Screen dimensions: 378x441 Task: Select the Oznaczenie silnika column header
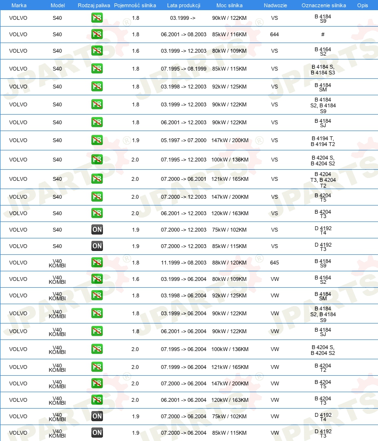pyautogui.click(x=324, y=5)
